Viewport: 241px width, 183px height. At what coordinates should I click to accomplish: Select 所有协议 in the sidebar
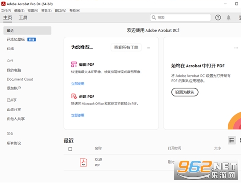[x=14, y=143]
